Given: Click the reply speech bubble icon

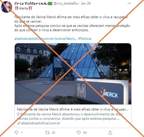Looking at the screenshot, I should pyautogui.click(x=16, y=132).
